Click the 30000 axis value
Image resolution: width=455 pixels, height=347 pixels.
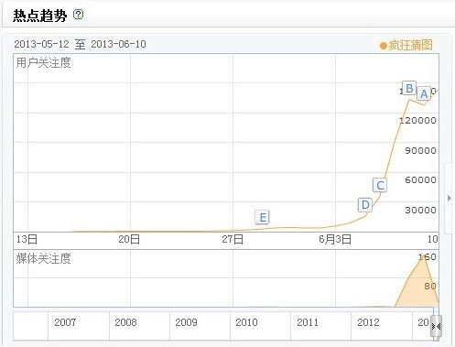pyautogui.click(x=420, y=210)
